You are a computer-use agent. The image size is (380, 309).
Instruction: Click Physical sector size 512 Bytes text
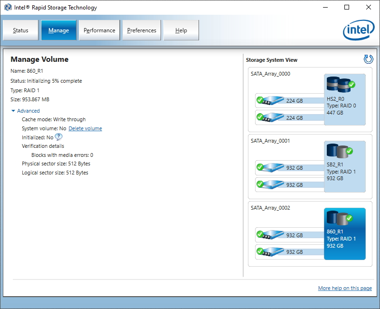pyautogui.click(x=56, y=164)
